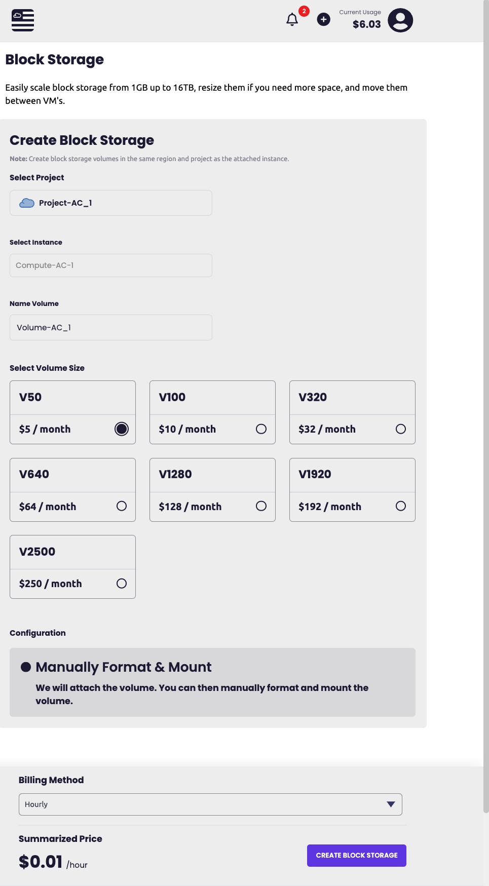Click the page vertical scrollbar

486,405
